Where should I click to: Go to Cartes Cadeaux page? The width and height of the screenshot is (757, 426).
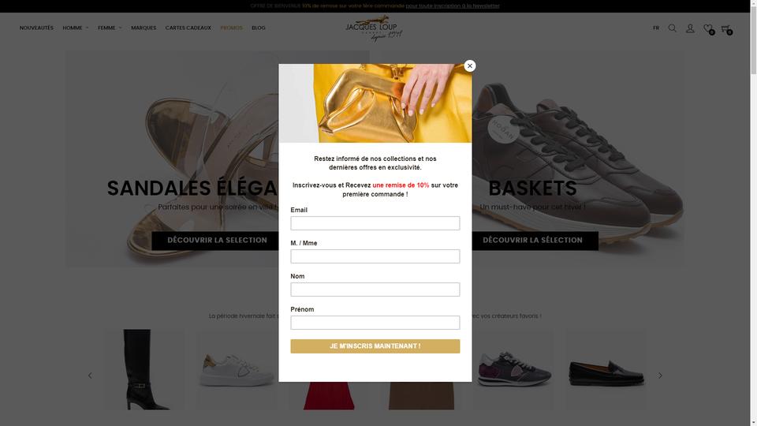point(188,28)
